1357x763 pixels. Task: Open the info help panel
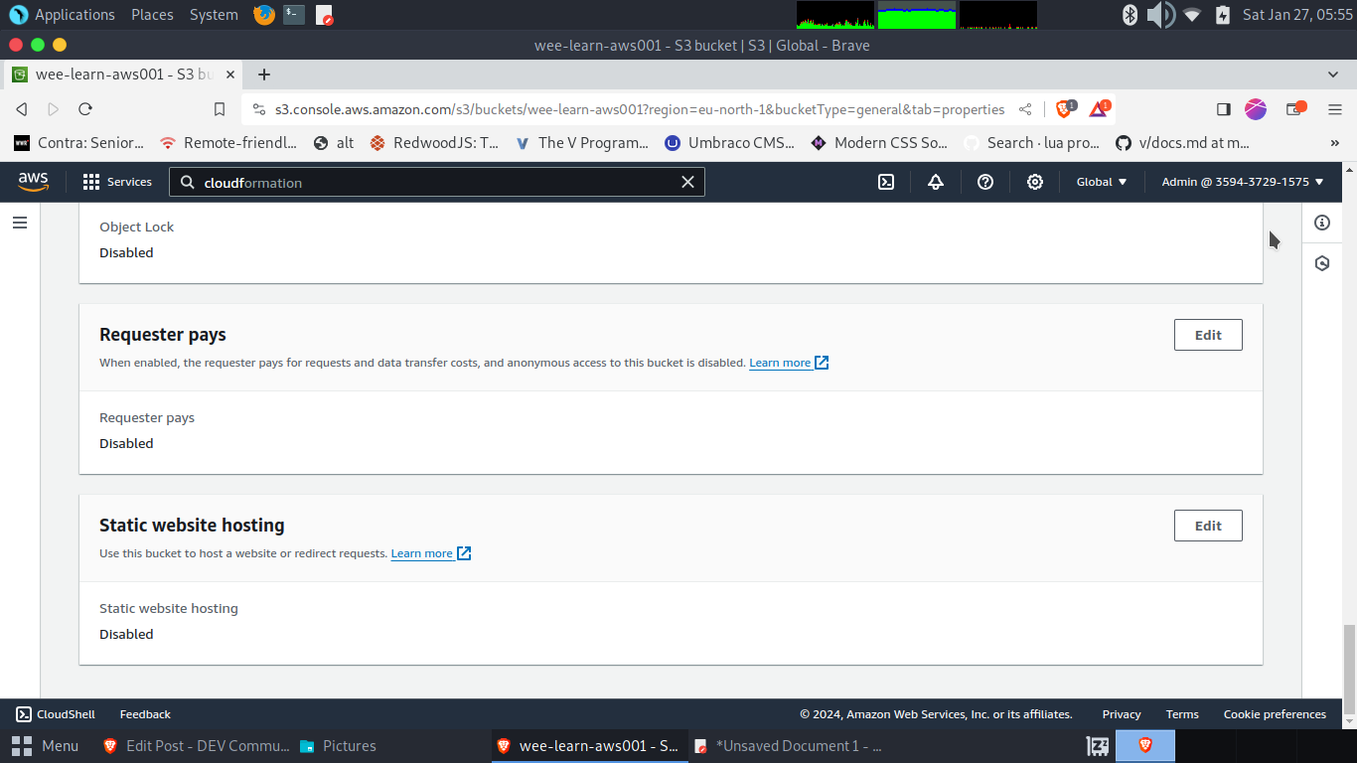click(1322, 223)
